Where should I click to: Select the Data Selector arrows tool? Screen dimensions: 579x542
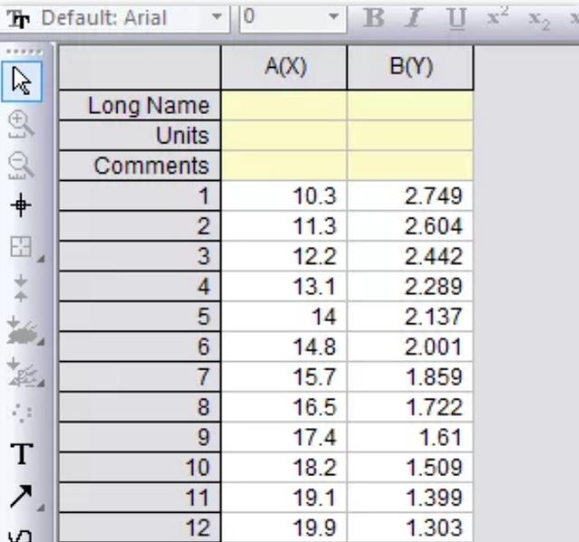tap(21, 288)
